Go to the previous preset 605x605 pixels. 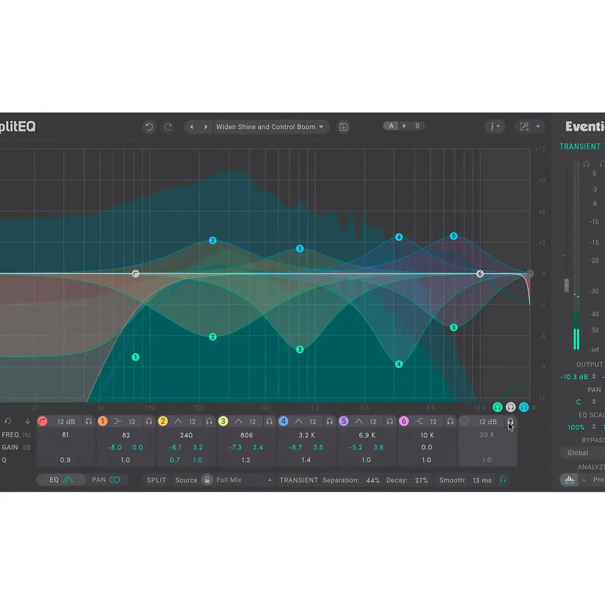coord(191,127)
